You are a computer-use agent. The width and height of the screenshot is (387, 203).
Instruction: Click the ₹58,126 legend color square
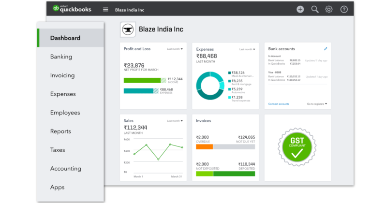[229, 73]
